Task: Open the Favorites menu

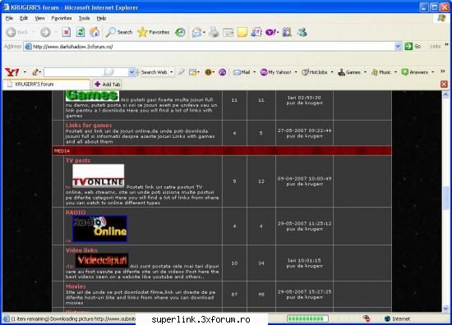Action: tap(62, 18)
